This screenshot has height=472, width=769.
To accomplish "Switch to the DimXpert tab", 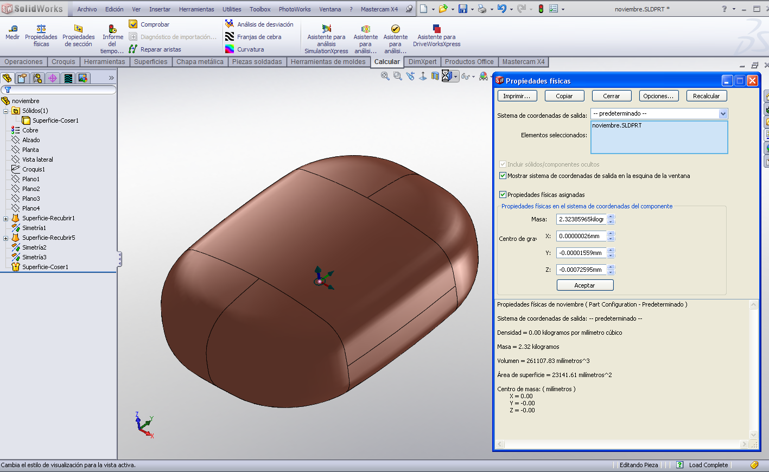I will click(422, 62).
